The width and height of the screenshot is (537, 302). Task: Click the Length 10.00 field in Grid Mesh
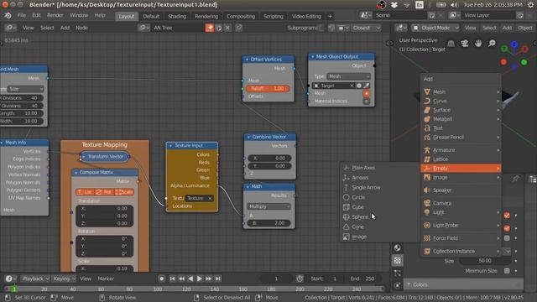coord(22,113)
